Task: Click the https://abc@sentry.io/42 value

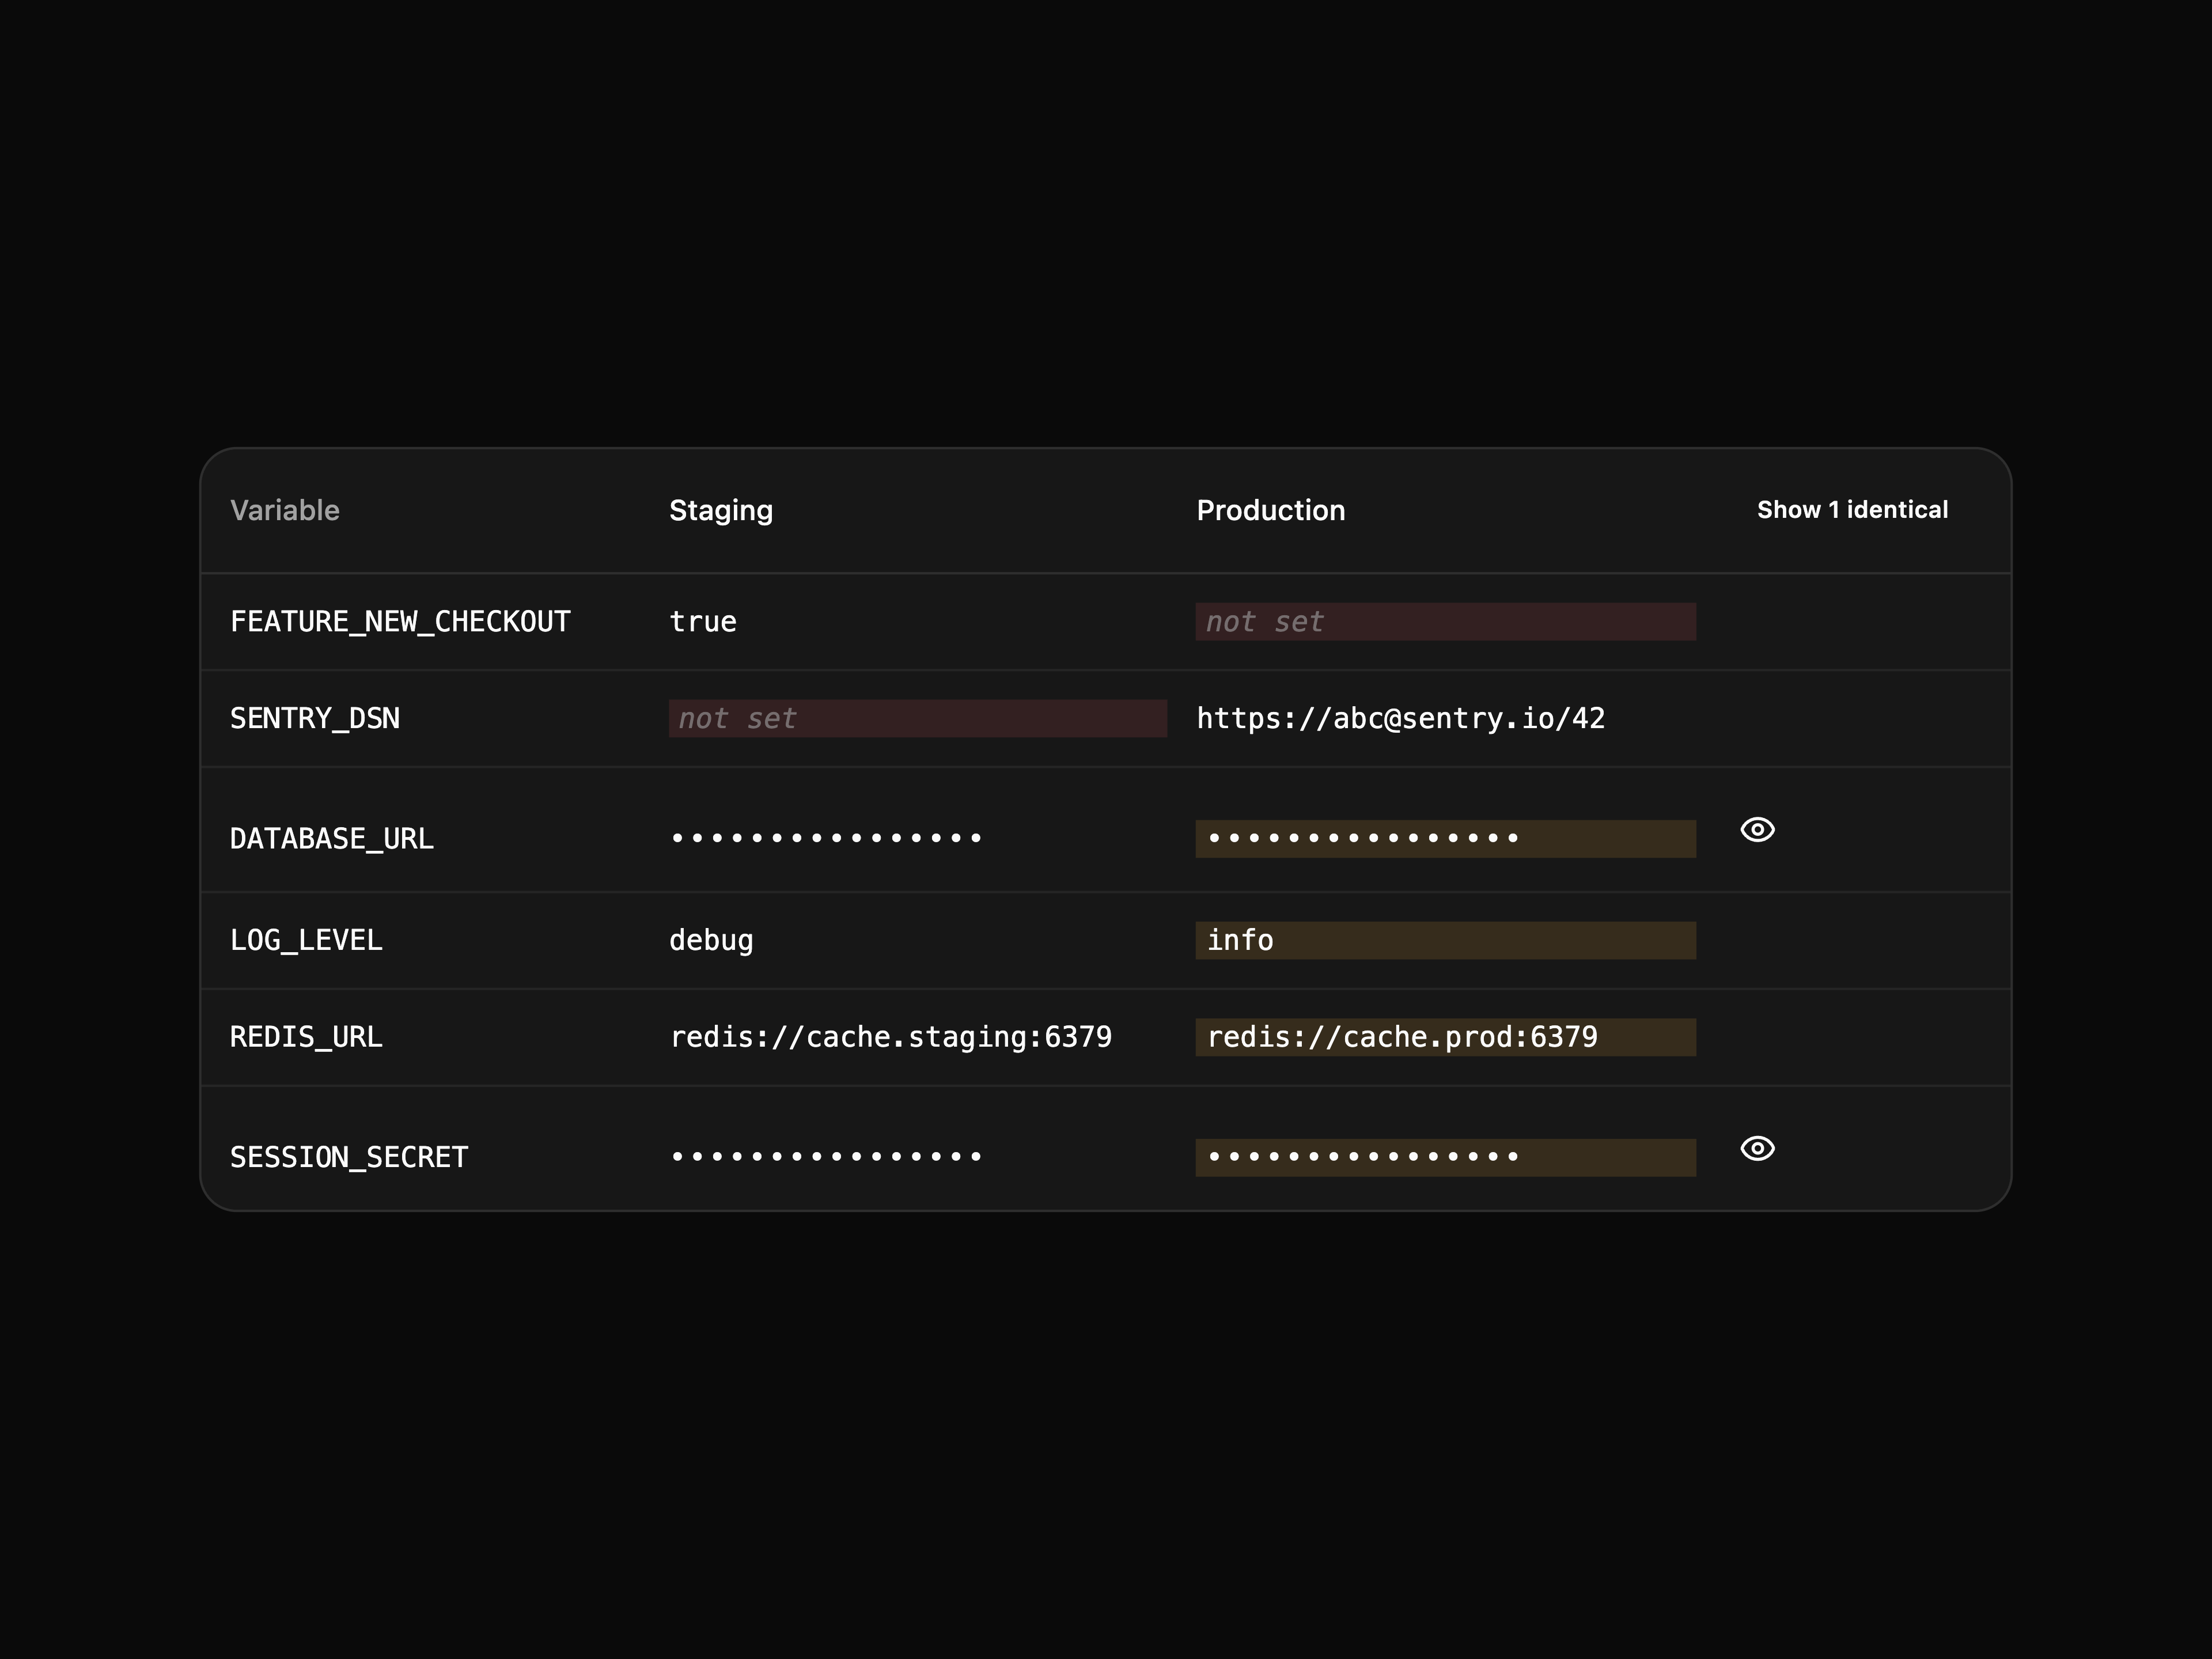Action: coord(1401,719)
